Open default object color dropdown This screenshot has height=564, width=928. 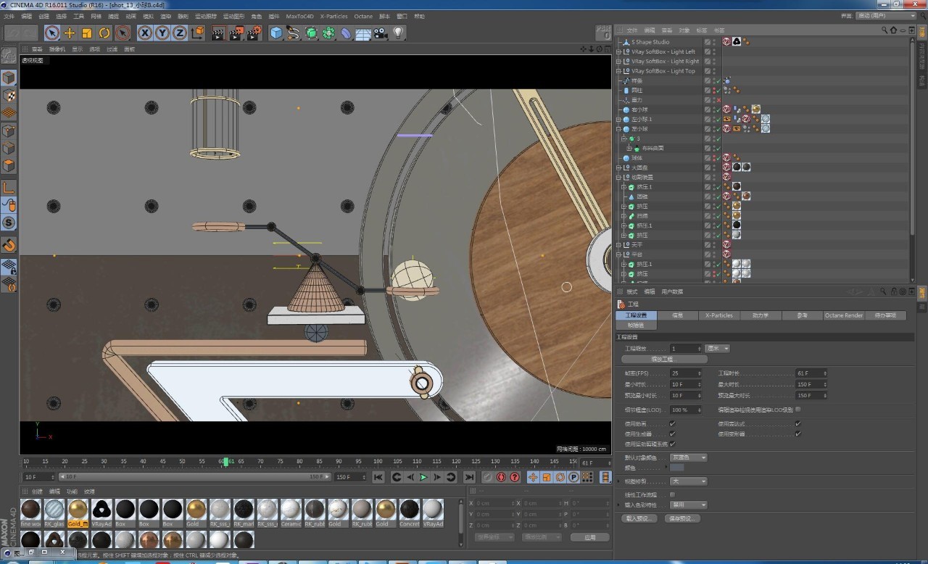[x=688, y=457]
